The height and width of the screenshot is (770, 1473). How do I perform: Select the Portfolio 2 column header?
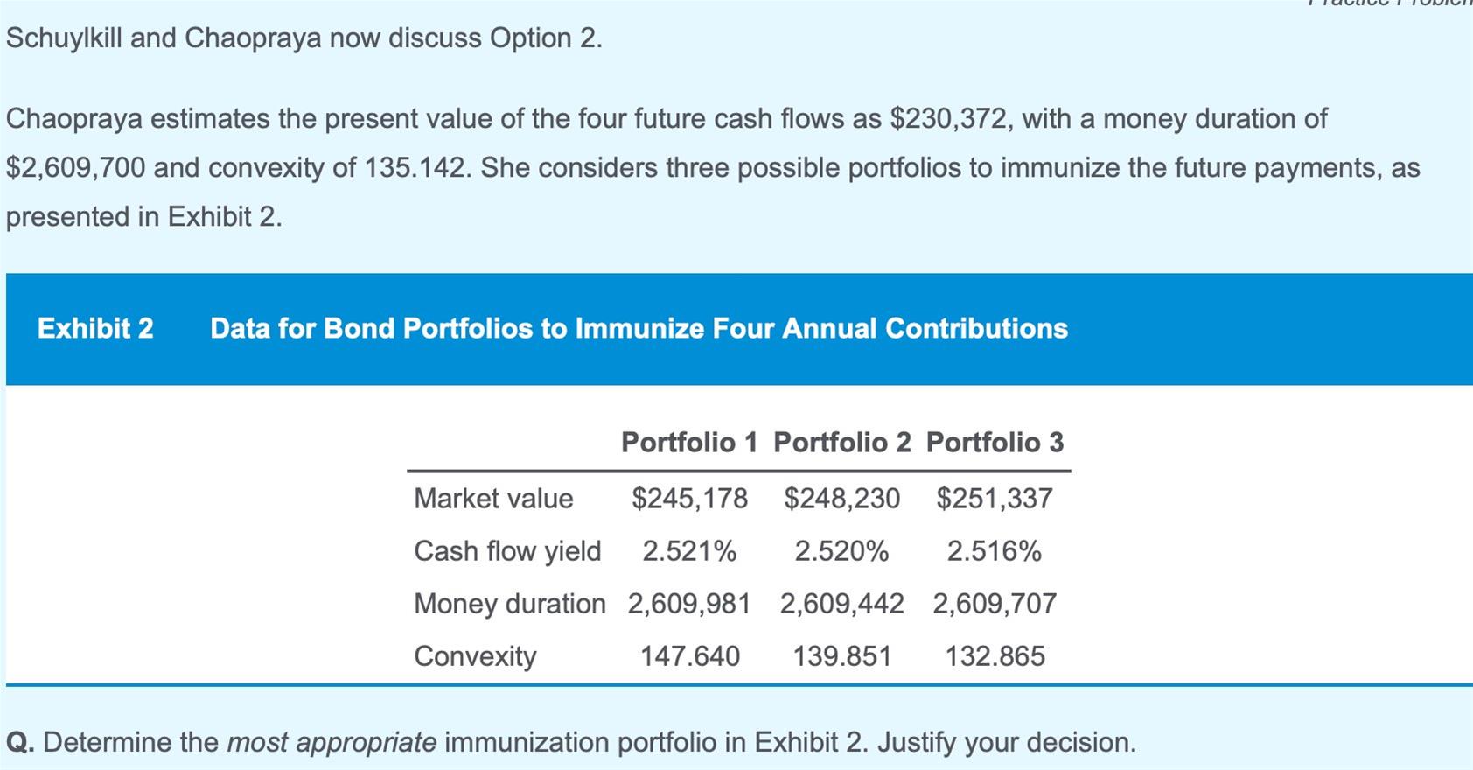pyautogui.click(x=841, y=443)
